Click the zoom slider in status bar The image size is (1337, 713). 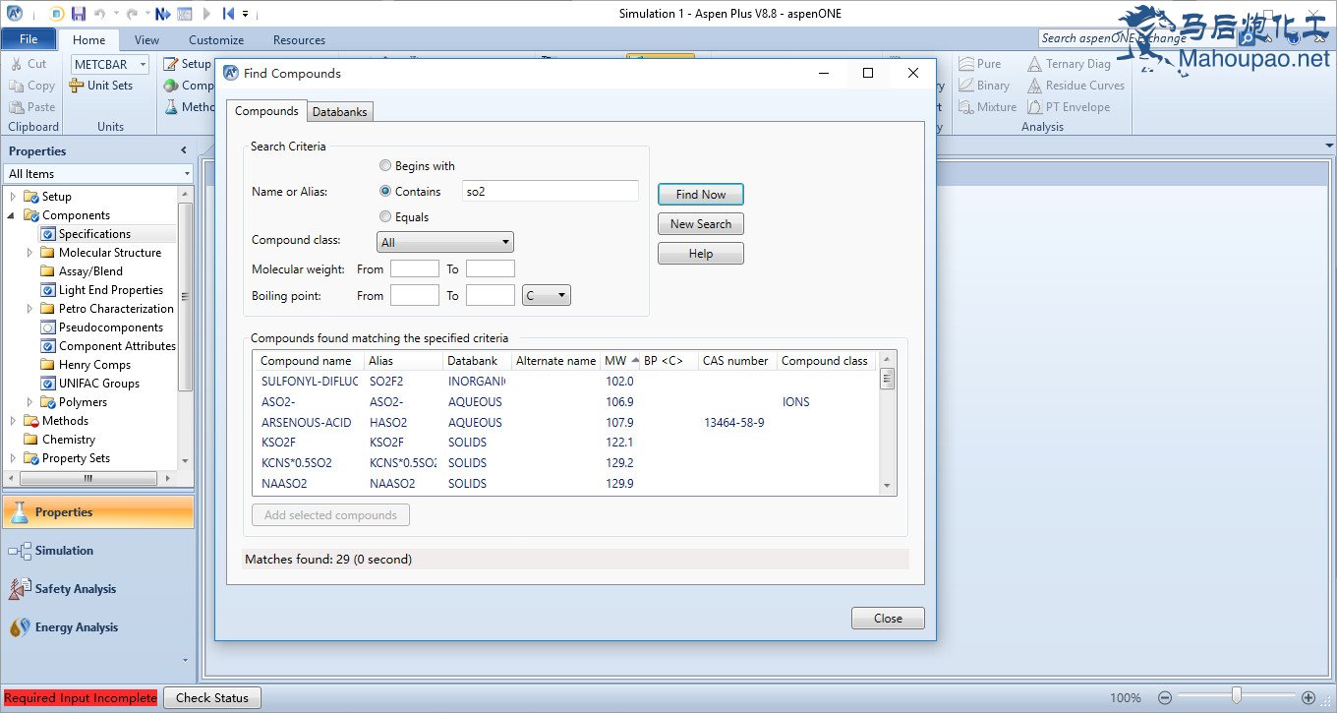click(x=1236, y=697)
